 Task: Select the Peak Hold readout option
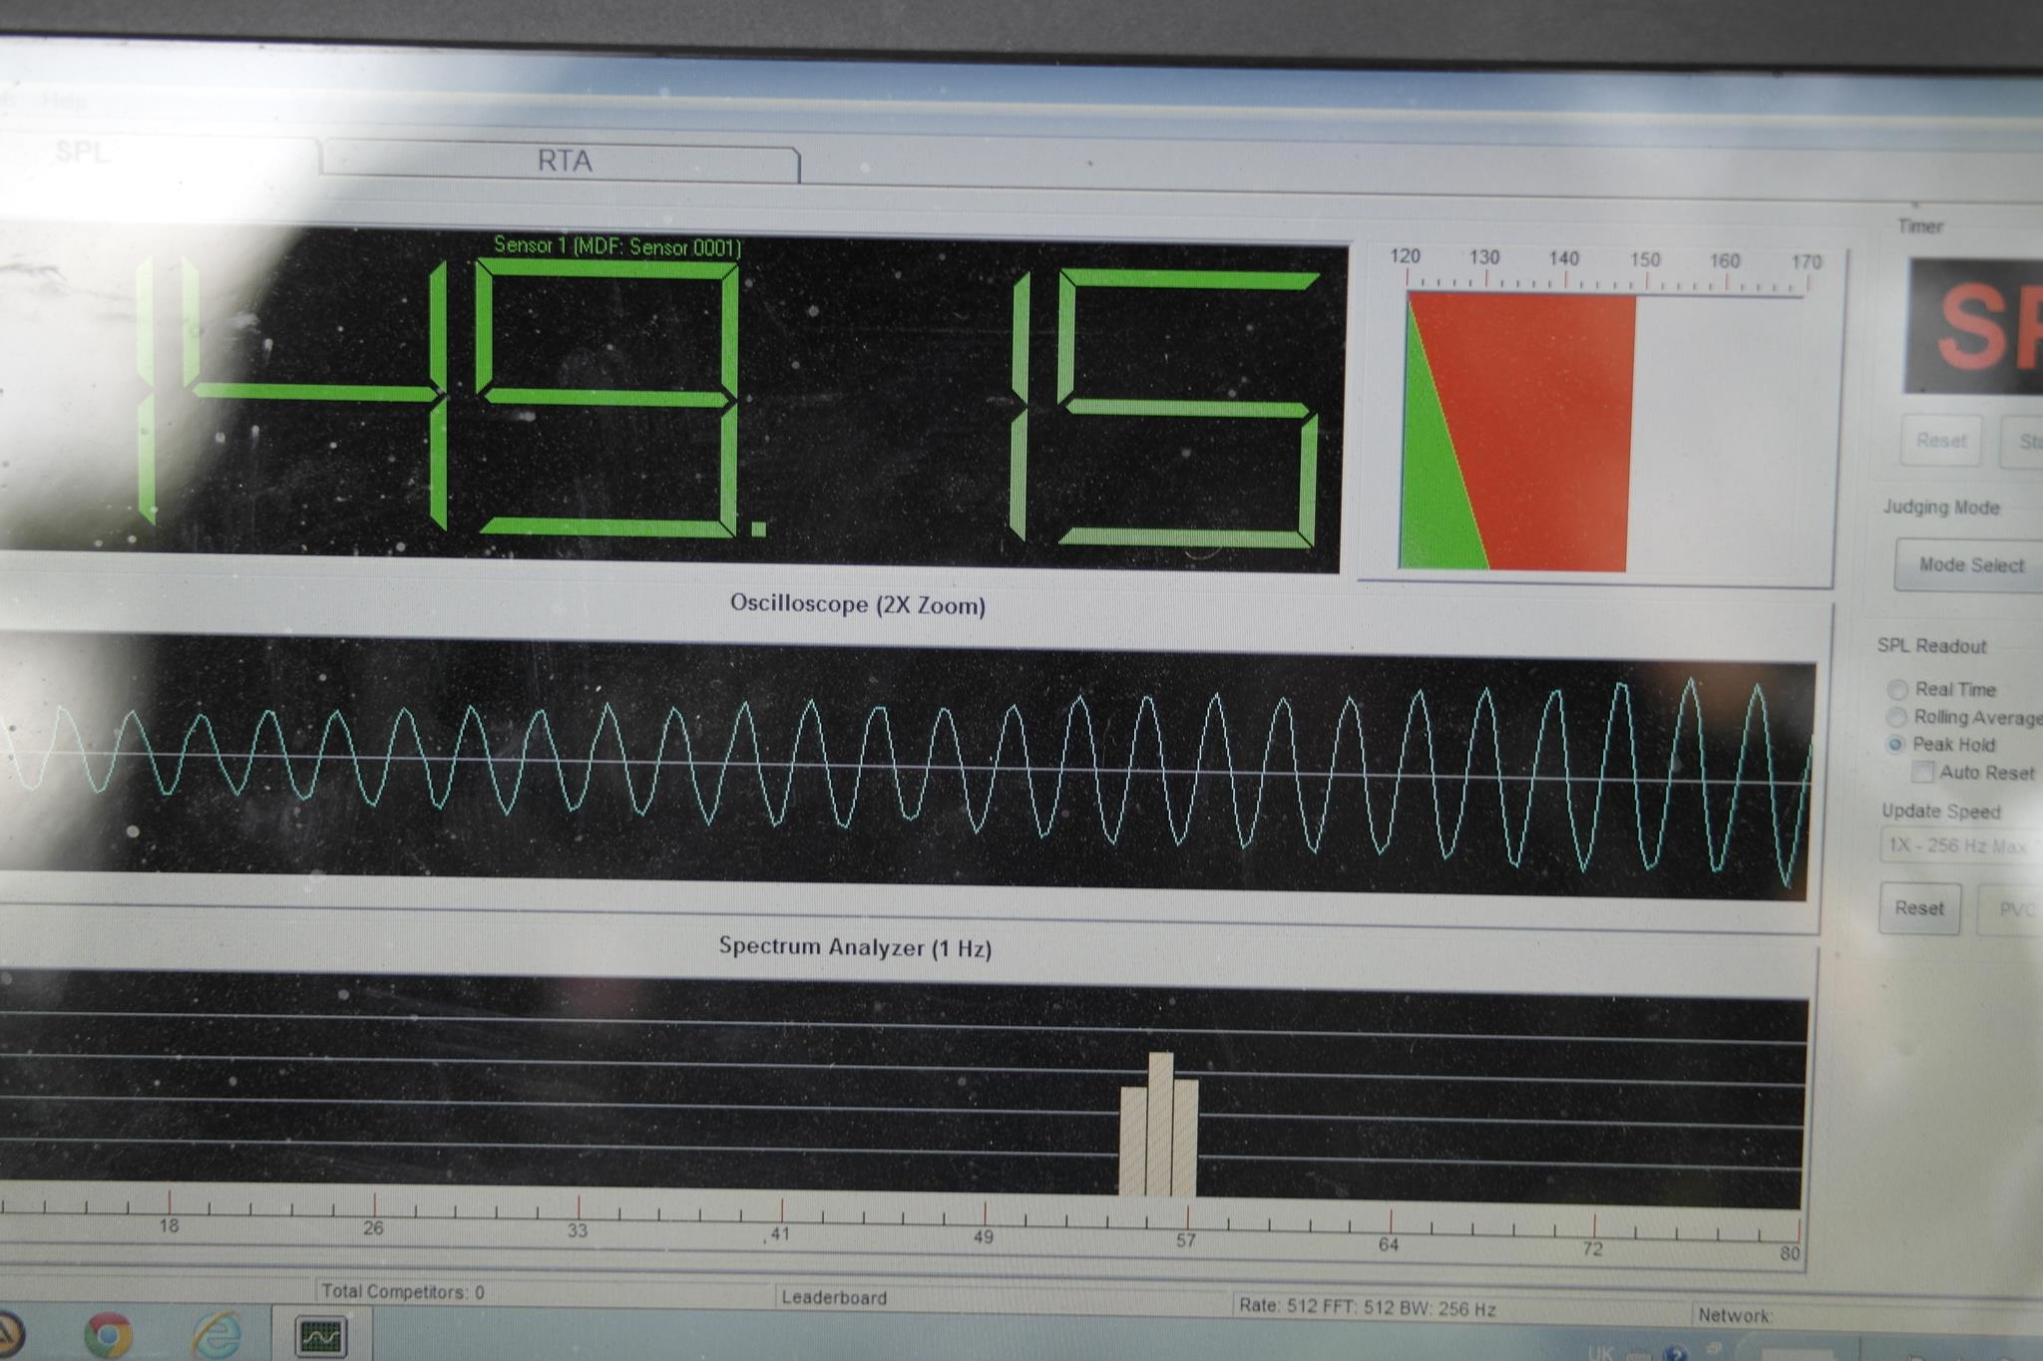pos(1896,744)
